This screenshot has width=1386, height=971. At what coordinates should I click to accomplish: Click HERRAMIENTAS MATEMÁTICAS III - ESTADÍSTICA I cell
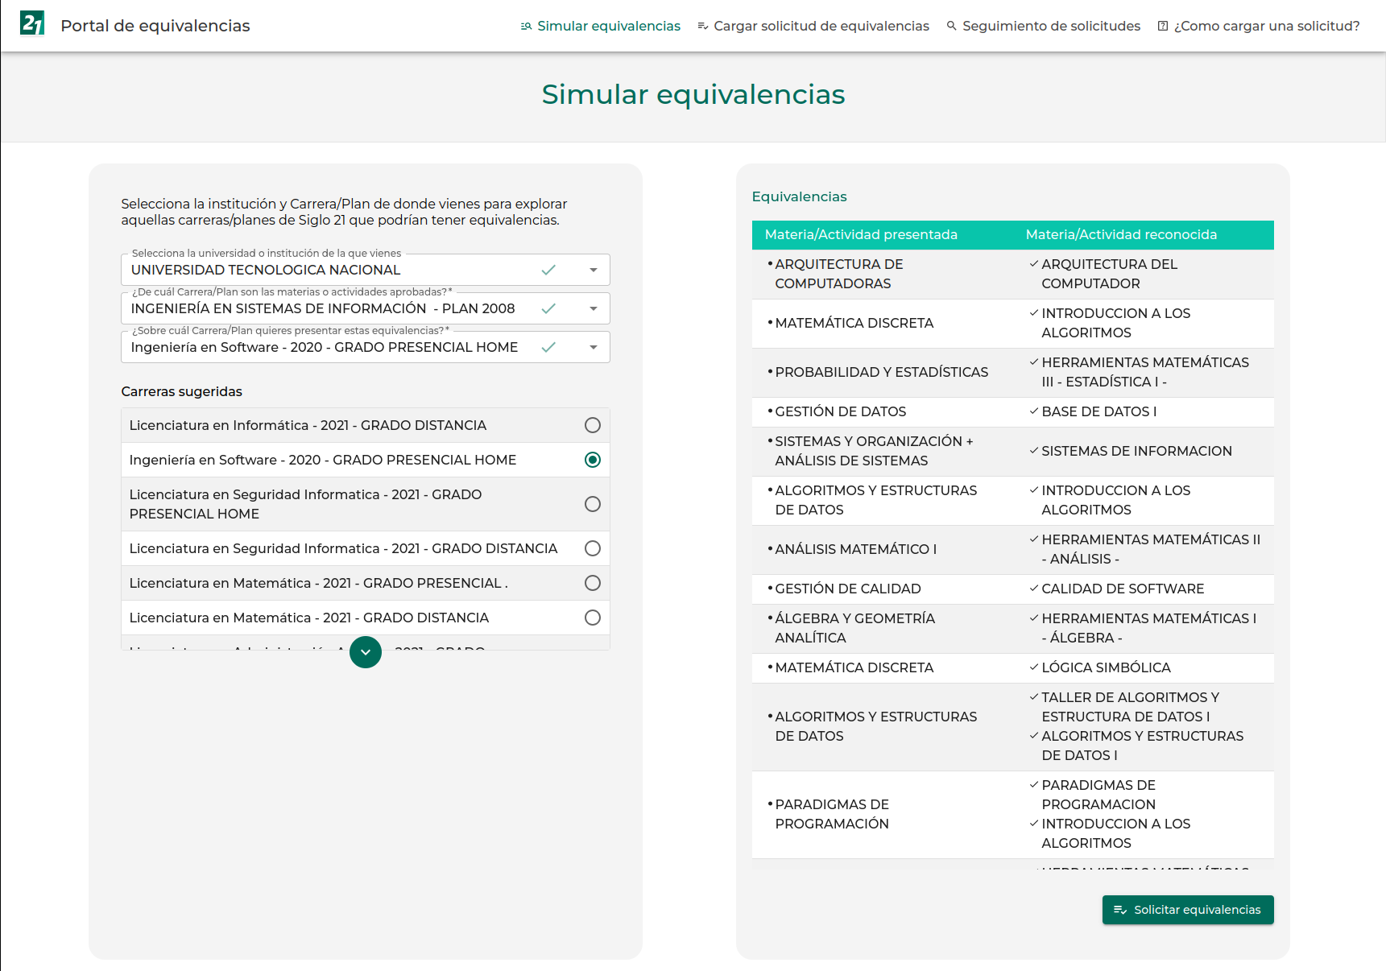pos(1145,372)
